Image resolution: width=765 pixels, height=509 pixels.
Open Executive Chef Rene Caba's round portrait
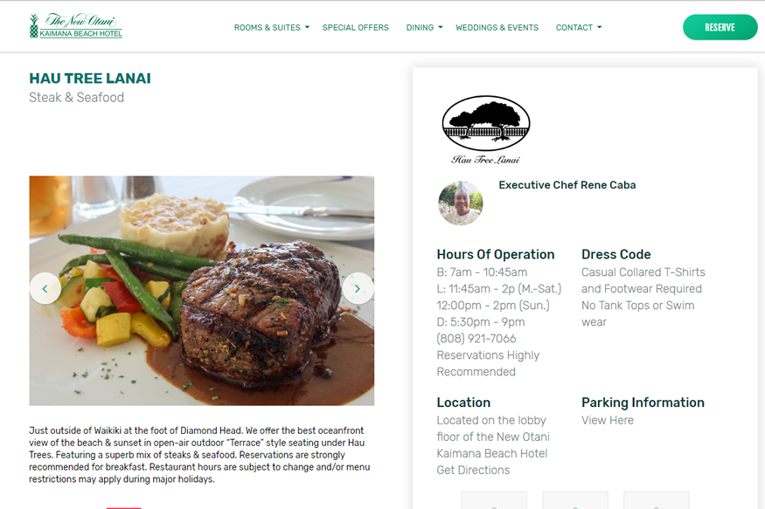(x=461, y=203)
